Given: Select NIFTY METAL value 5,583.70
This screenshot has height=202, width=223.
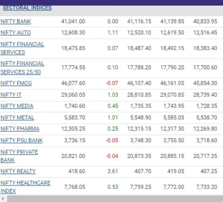Looking at the screenshot, I should click(75, 117).
